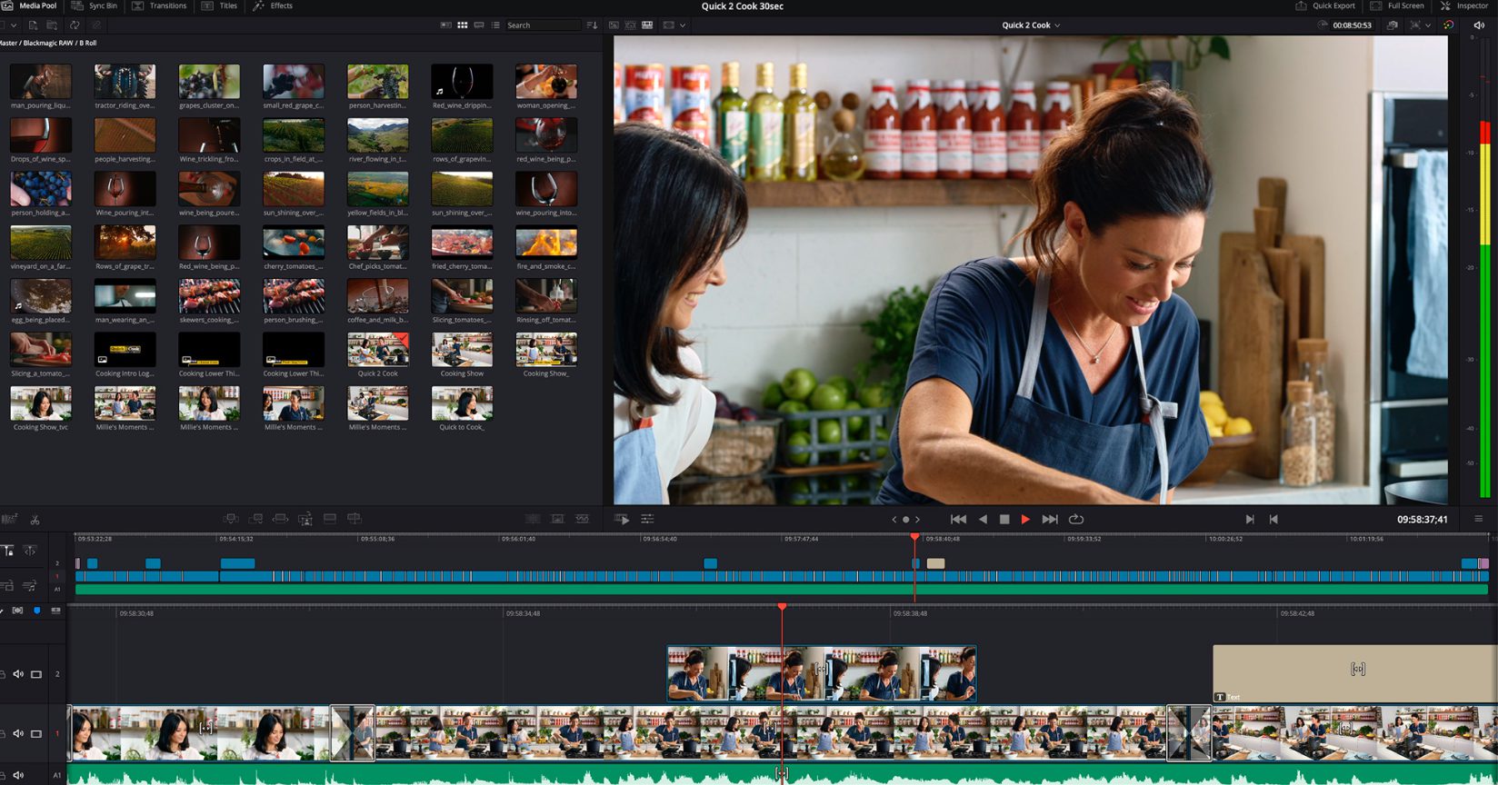Click the Import Media Folder icon

[x=53, y=25]
